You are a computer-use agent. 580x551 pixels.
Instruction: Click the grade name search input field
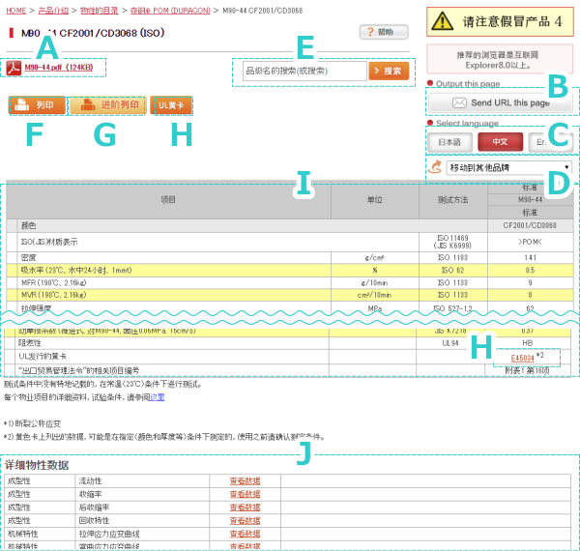click(304, 71)
